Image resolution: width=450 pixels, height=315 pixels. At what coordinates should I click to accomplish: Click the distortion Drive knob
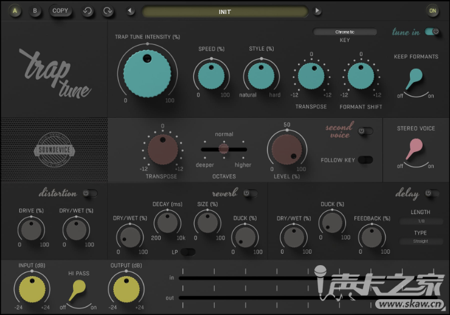pyautogui.click(x=31, y=230)
